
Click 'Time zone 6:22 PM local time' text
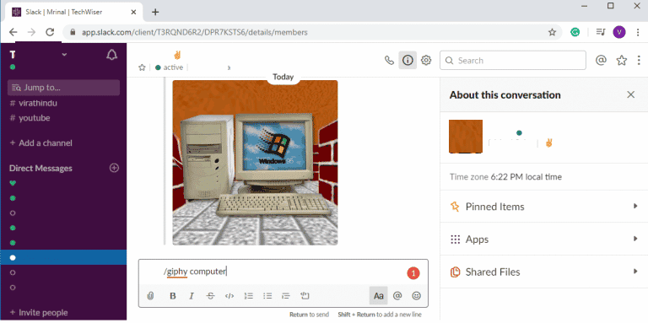[x=505, y=177]
